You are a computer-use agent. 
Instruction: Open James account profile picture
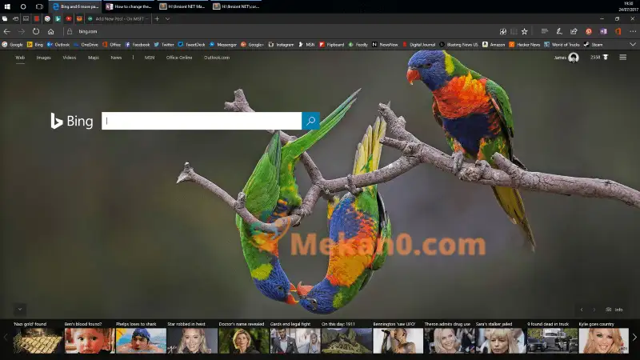click(x=574, y=58)
